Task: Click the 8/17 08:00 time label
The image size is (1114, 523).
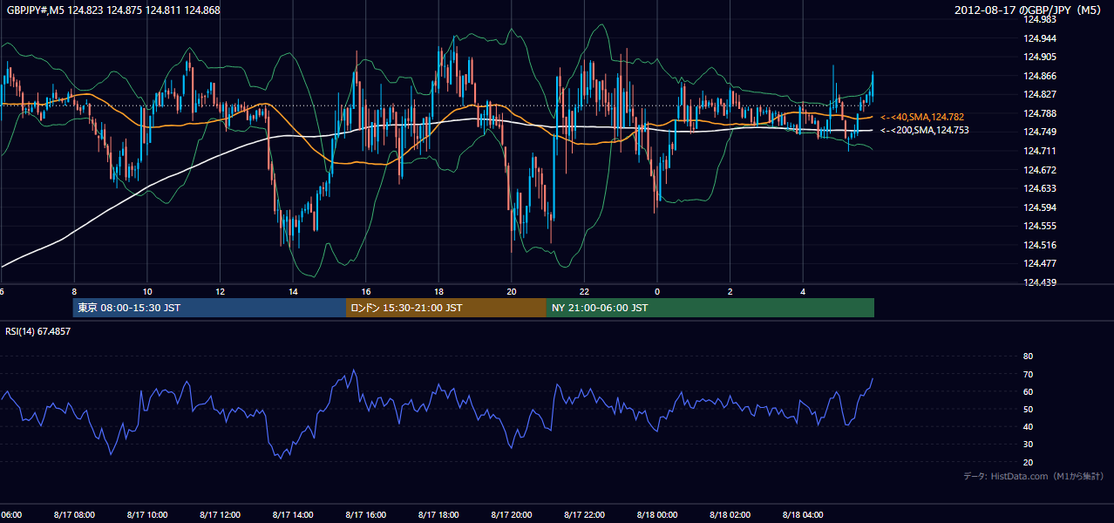Action: 74,515
